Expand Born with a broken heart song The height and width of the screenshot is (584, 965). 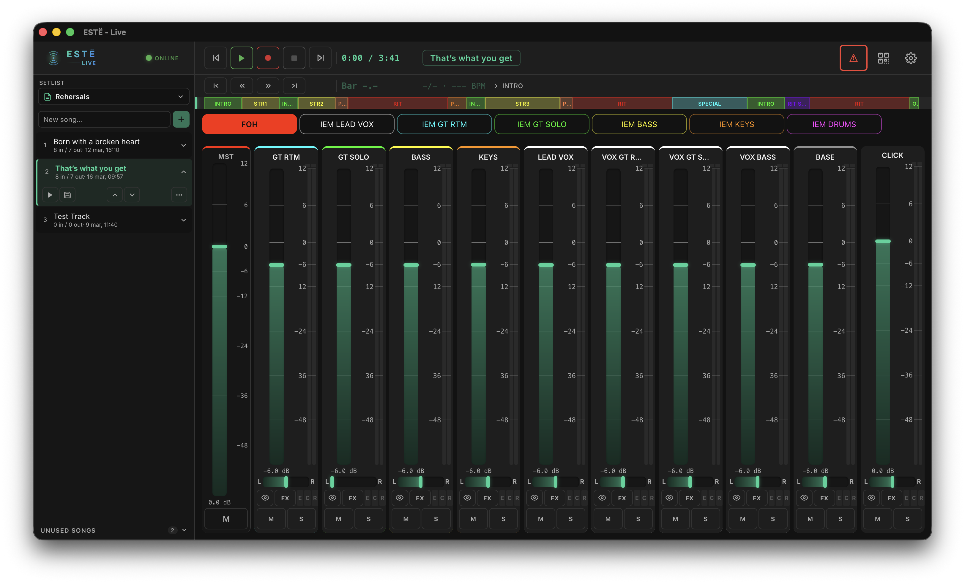(183, 145)
